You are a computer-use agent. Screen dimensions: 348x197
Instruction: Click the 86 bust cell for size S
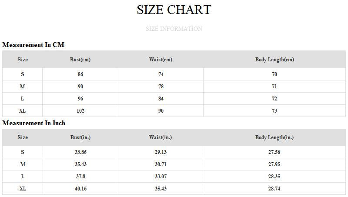coord(80,74)
